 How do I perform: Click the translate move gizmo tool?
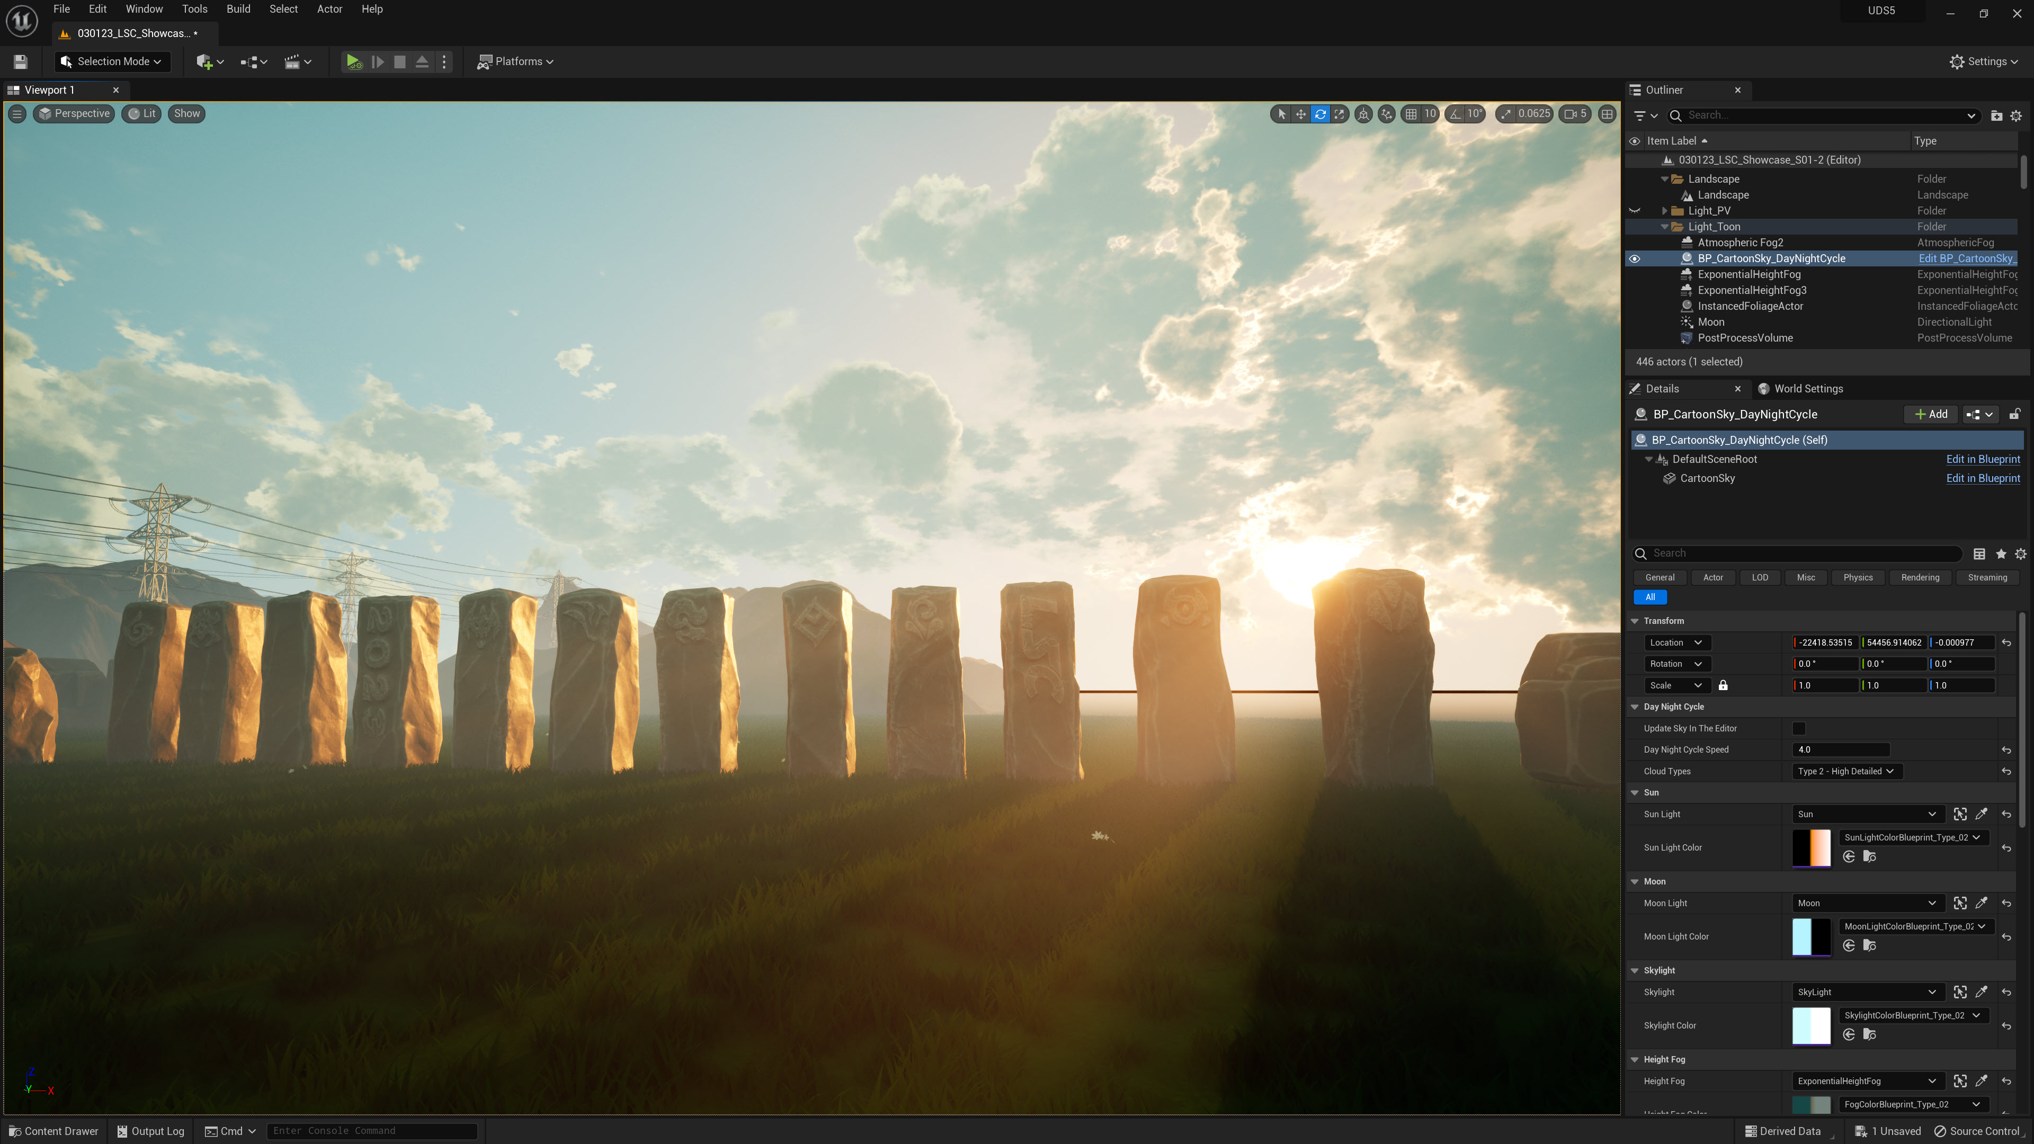click(1300, 114)
